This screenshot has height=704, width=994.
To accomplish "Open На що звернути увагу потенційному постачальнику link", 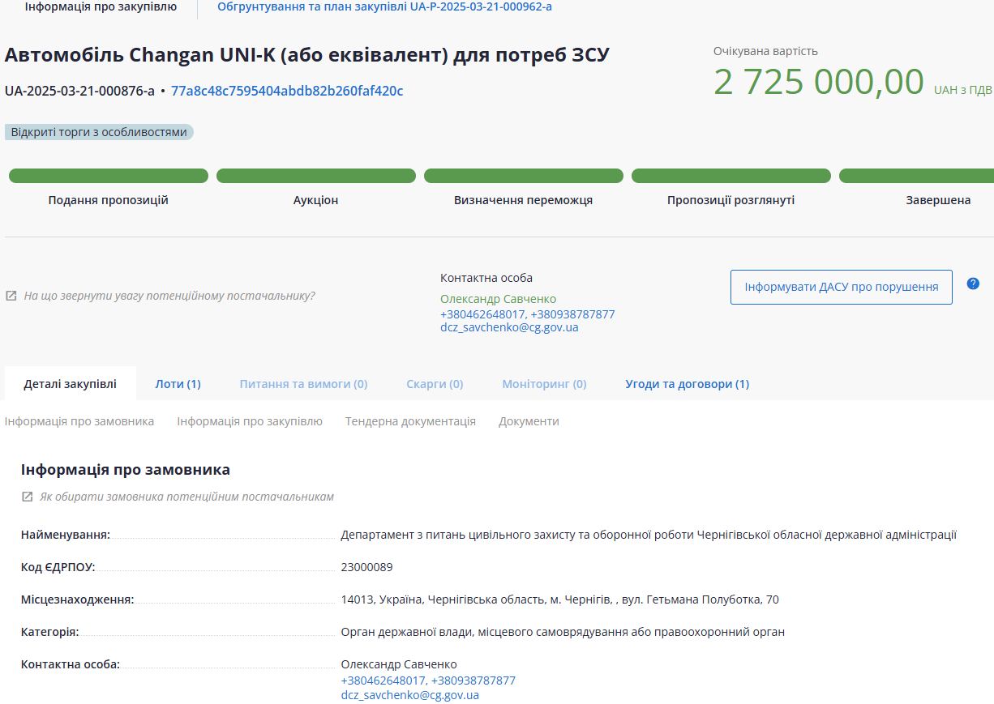I will (169, 297).
